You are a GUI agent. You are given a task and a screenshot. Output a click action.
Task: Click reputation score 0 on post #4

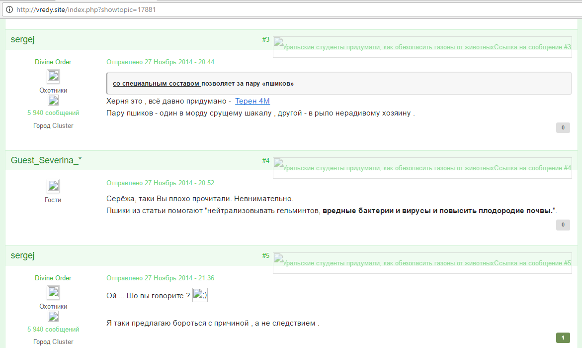pos(563,225)
